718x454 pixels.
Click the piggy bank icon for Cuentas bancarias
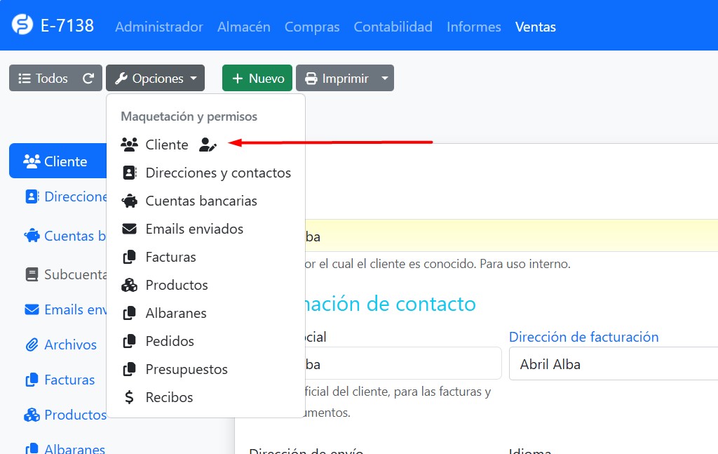point(129,201)
